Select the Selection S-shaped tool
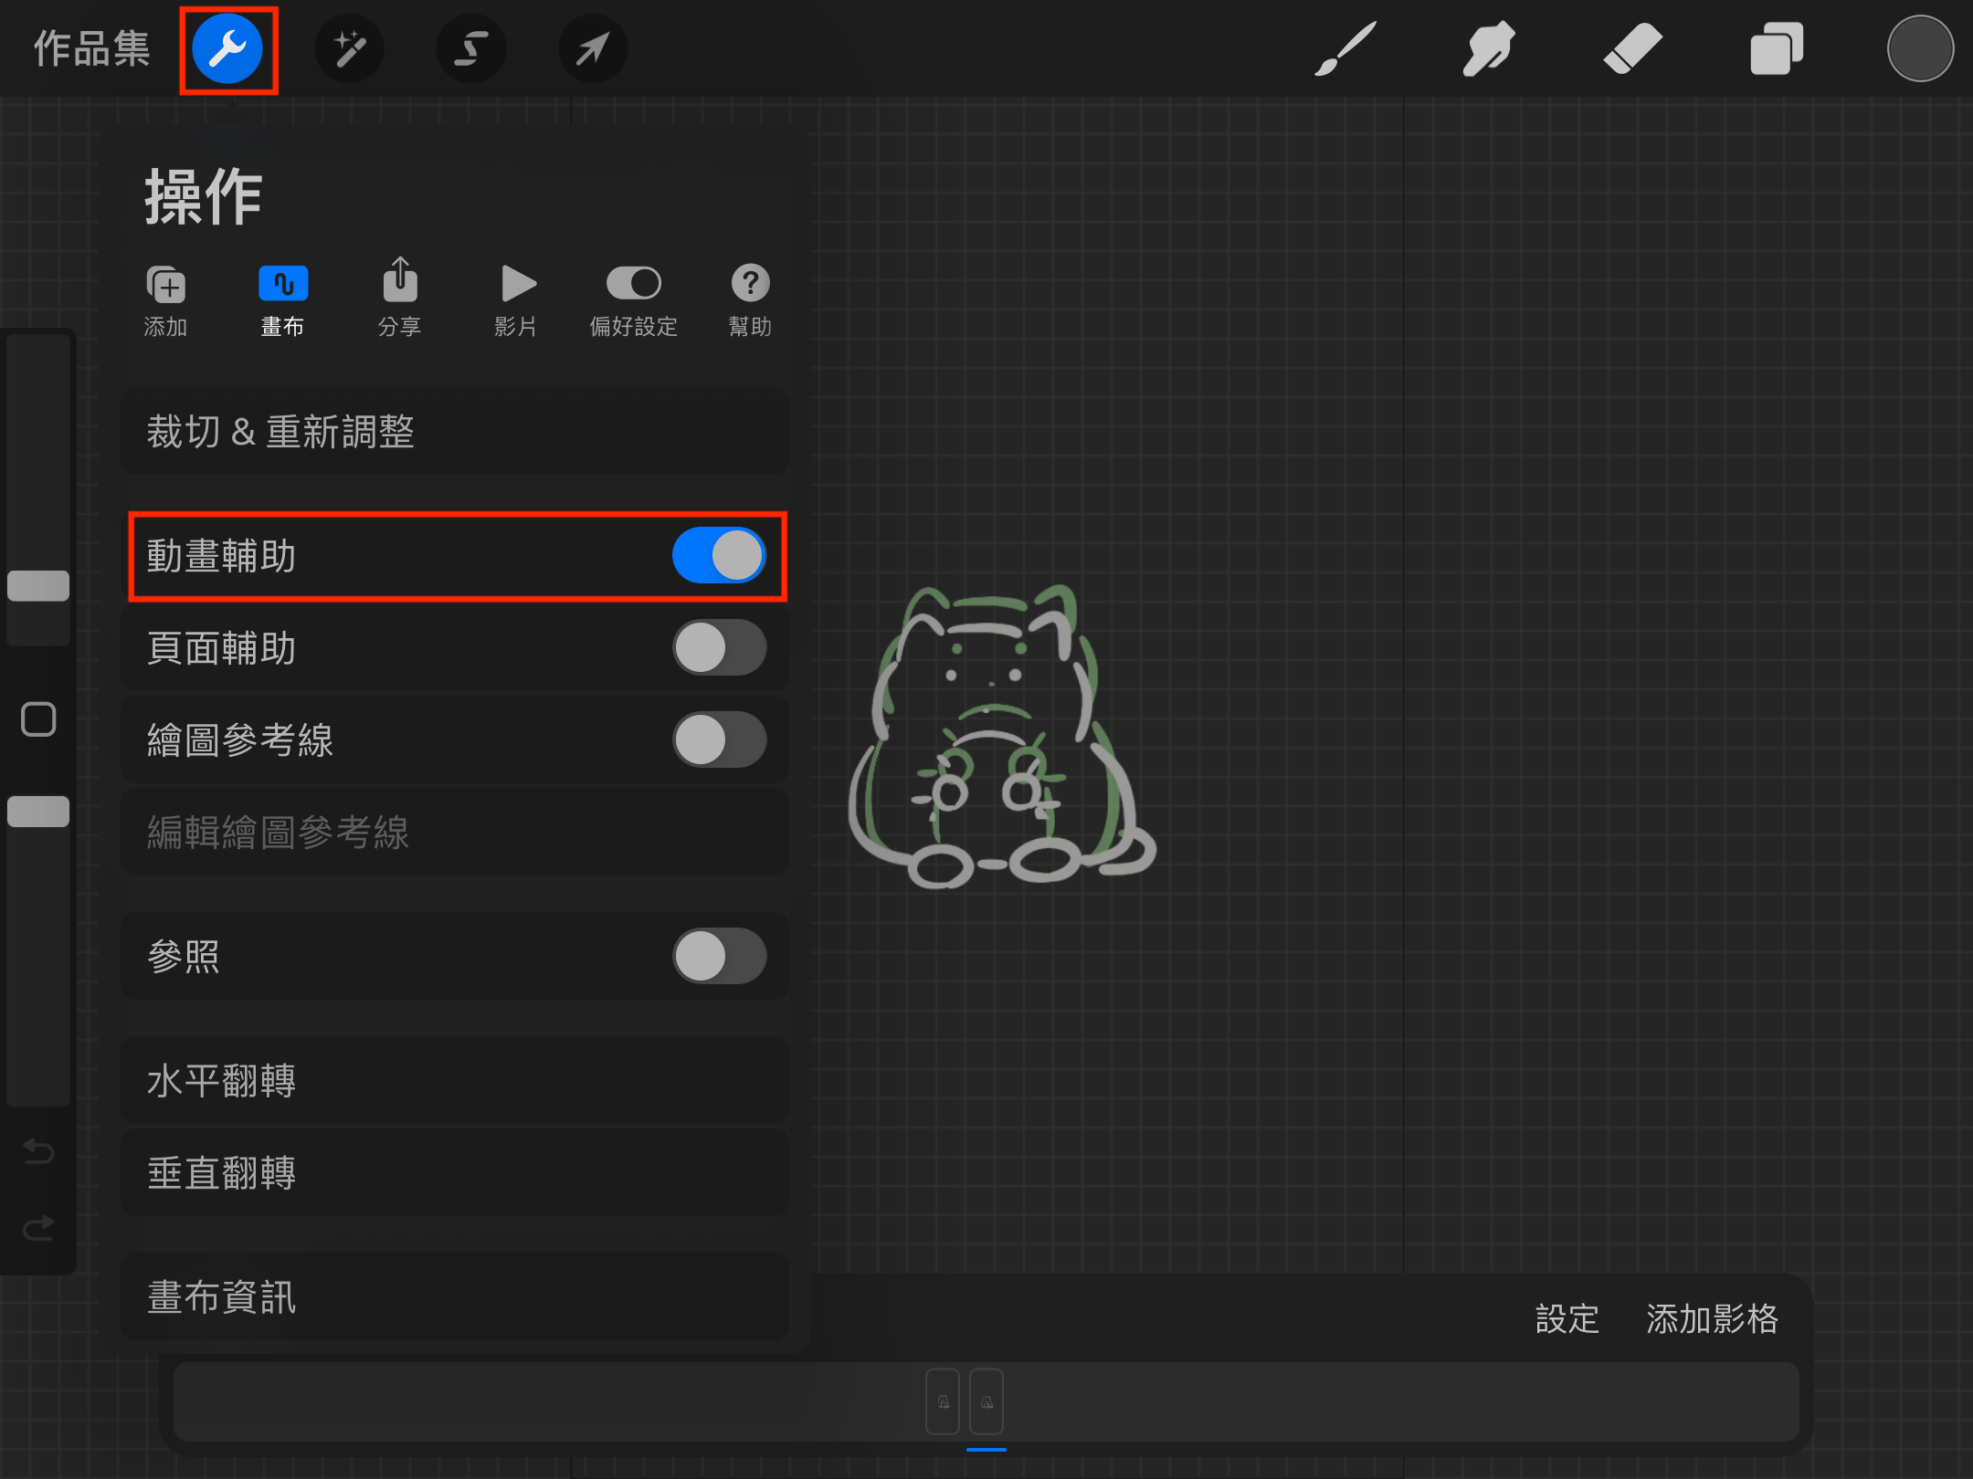 click(470, 49)
